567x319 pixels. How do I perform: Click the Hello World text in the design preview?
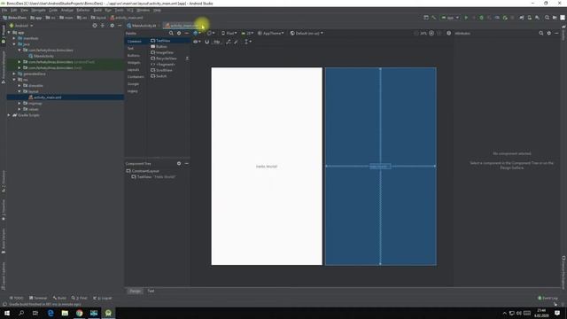point(267,167)
